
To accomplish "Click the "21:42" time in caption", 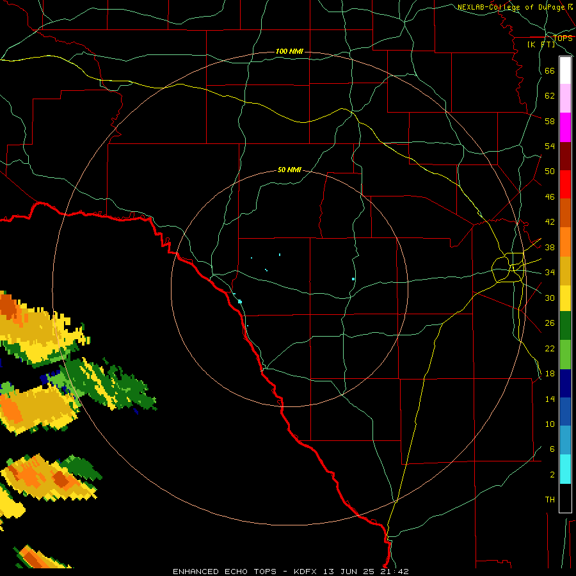I will point(394,572).
